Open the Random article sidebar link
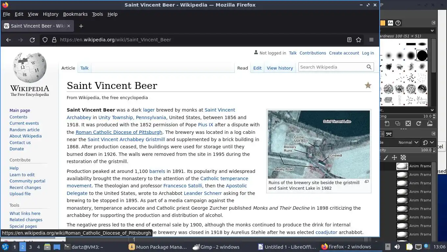Screen dimensions: 447x252 click(x=24, y=130)
